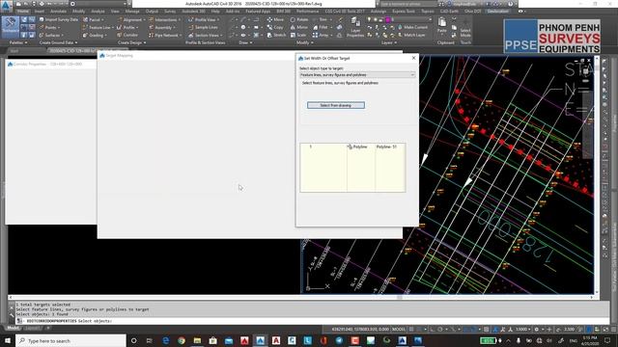Open the Grading dropdown
The width and height of the screenshot is (618, 347).
(94, 36)
